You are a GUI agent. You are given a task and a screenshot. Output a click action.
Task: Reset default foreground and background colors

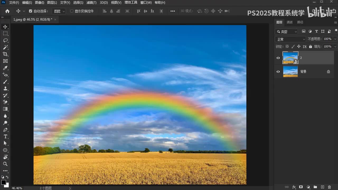click(3, 177)
